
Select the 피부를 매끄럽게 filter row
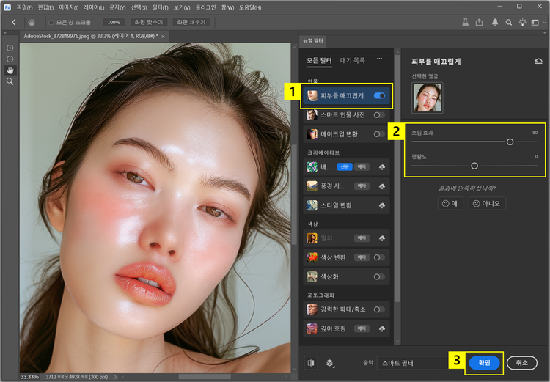(x=346, y=96)
